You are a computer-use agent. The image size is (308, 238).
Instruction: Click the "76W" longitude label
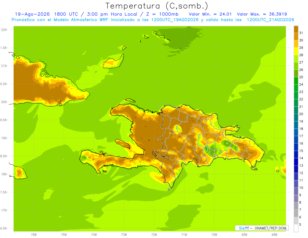(x=34, y=234)
